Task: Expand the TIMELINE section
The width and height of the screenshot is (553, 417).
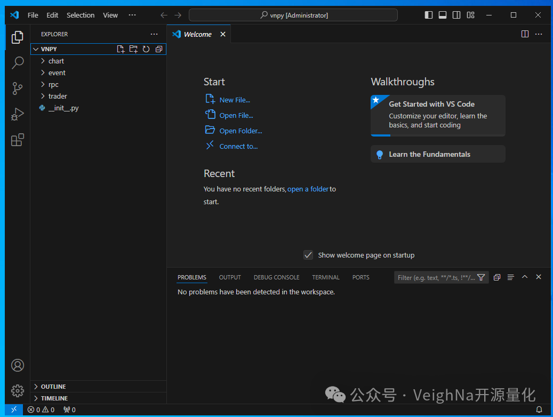Action: pos(54,398)
